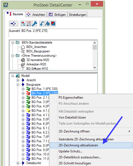The image size is (133, 166).
Task: Collapse the Baugruppe tree node
Action: [x=18, y=84]
